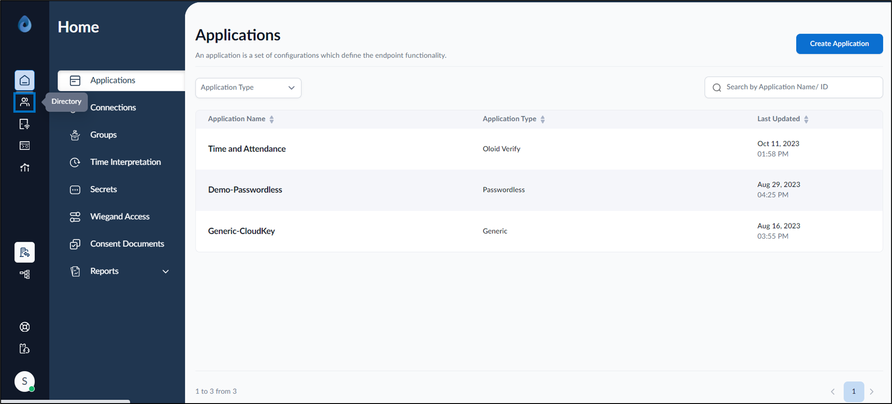Click the Consent Documents icon
This screenshot has height=404, width=892.
tap(75, 244)
